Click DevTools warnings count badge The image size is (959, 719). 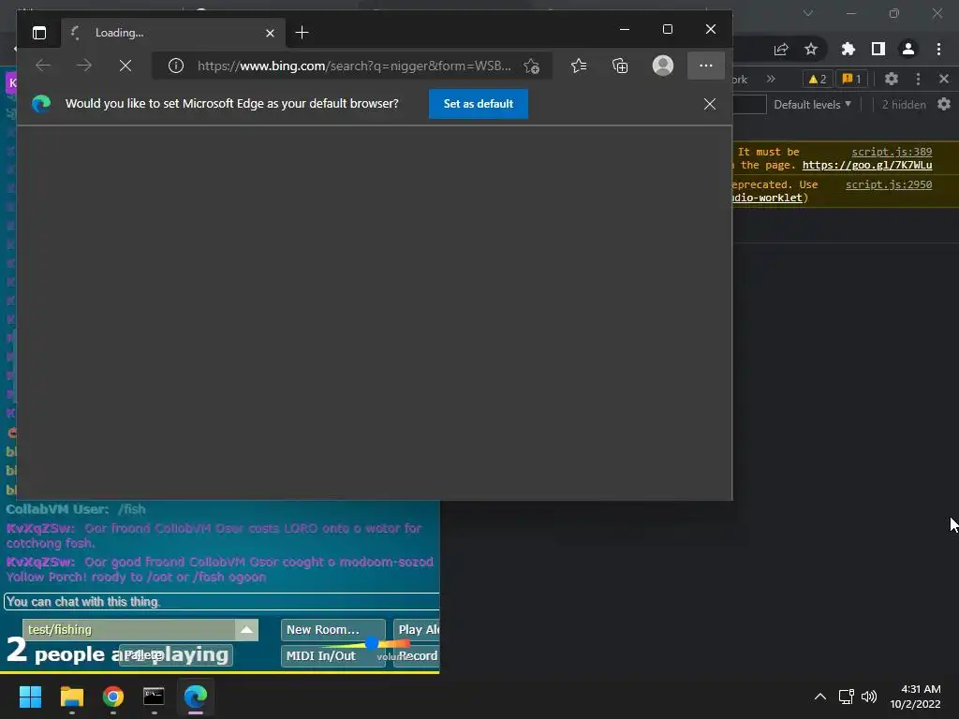(x=818, y=79)
